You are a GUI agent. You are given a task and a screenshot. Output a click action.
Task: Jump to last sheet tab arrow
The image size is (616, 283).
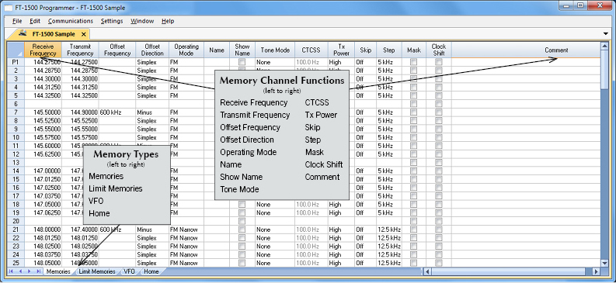pyautogui.click(x=39, y=271)
